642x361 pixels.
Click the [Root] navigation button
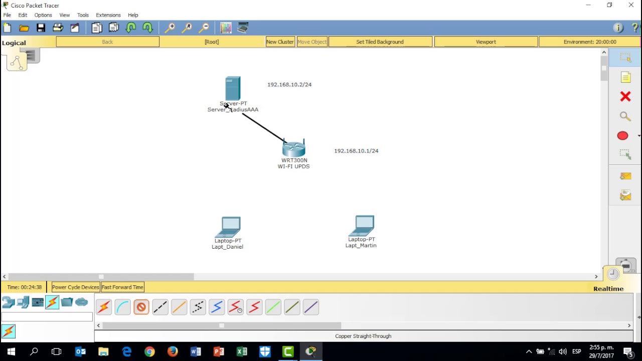[x=212, y=42]
